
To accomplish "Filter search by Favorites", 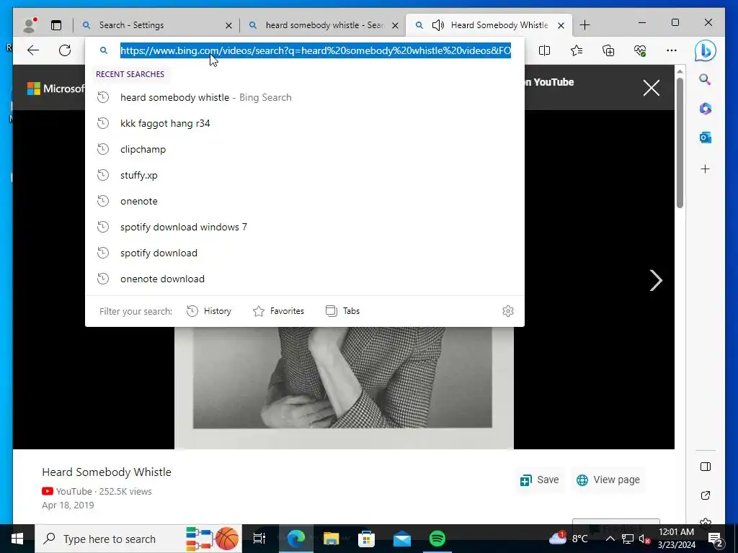I will [279, 311].
